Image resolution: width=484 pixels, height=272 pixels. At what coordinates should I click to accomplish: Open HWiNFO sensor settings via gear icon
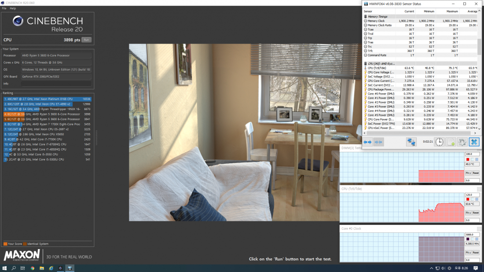[x=462, y=142]
